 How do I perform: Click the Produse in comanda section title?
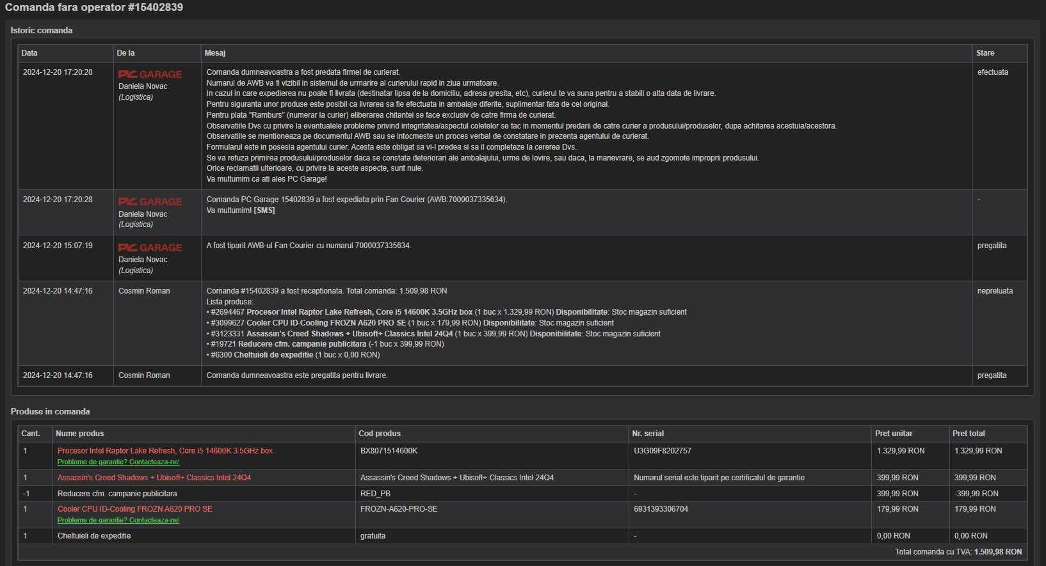point(50,411)
